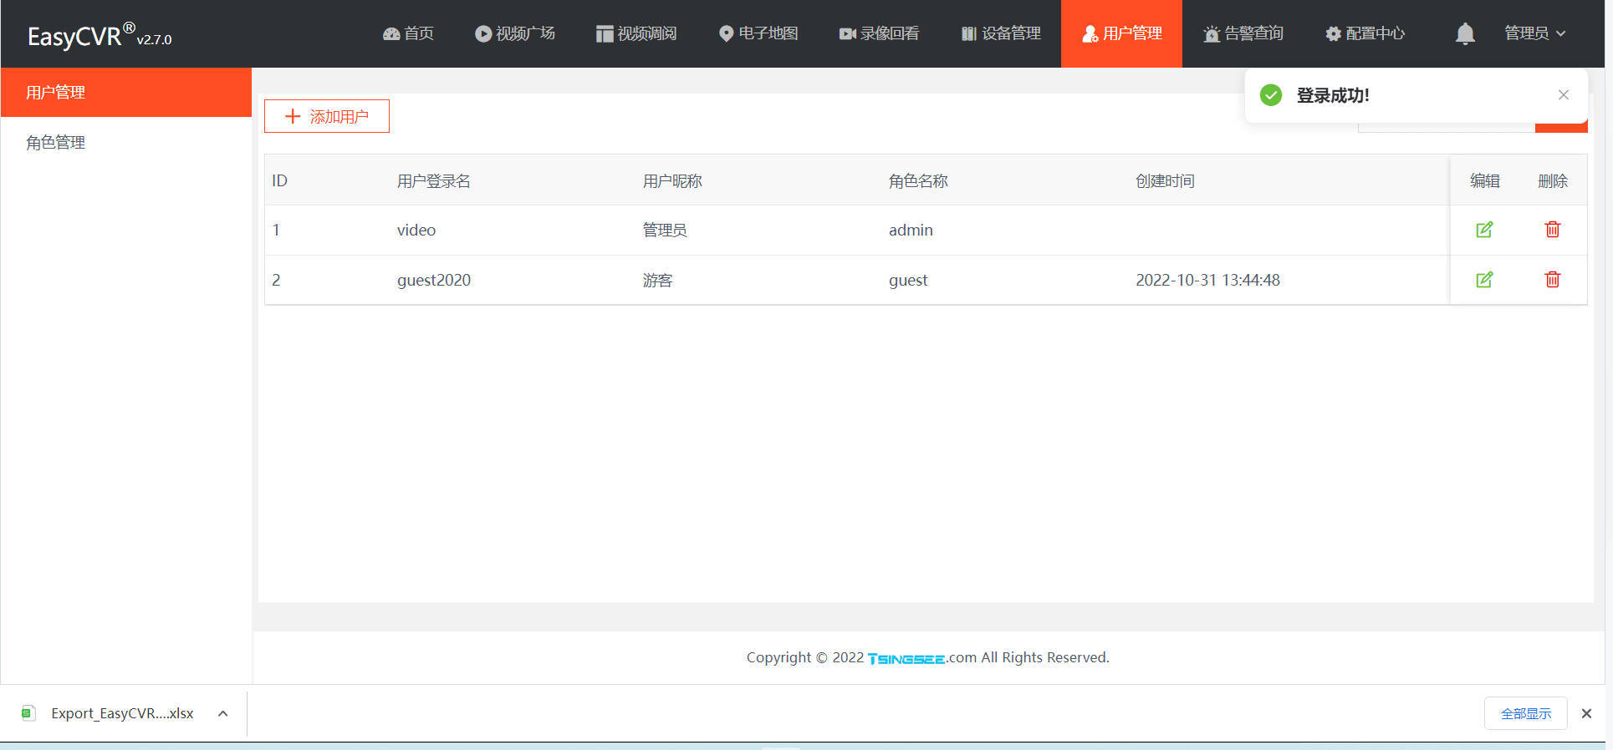
Task: Open the downloaded Export_EasyCVR xlsx file
Action: point(122,713)
